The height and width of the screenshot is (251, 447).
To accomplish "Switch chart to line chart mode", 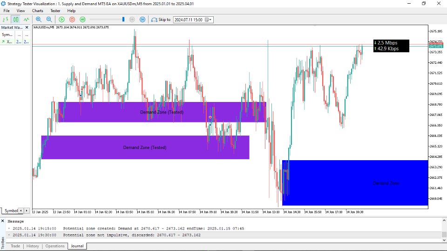I will coord(26,20).
